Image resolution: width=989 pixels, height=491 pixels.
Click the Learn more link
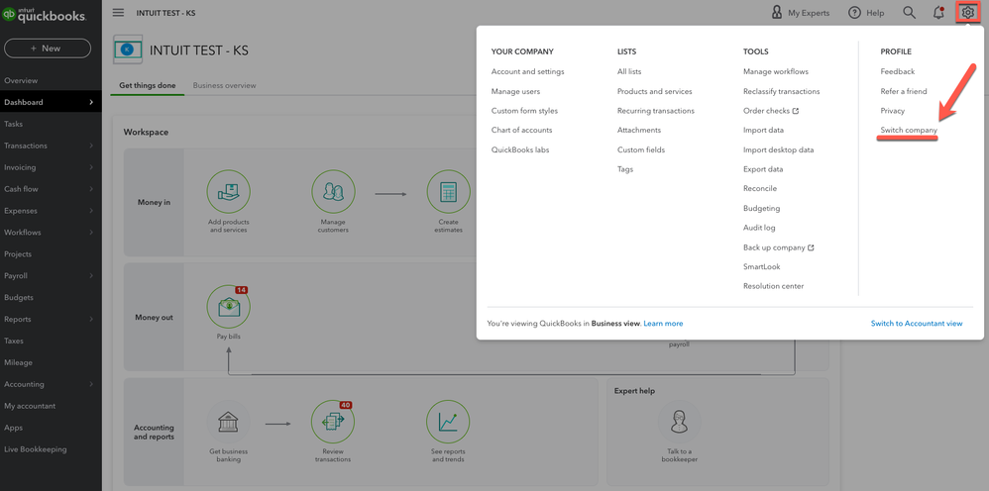[663, 324]
